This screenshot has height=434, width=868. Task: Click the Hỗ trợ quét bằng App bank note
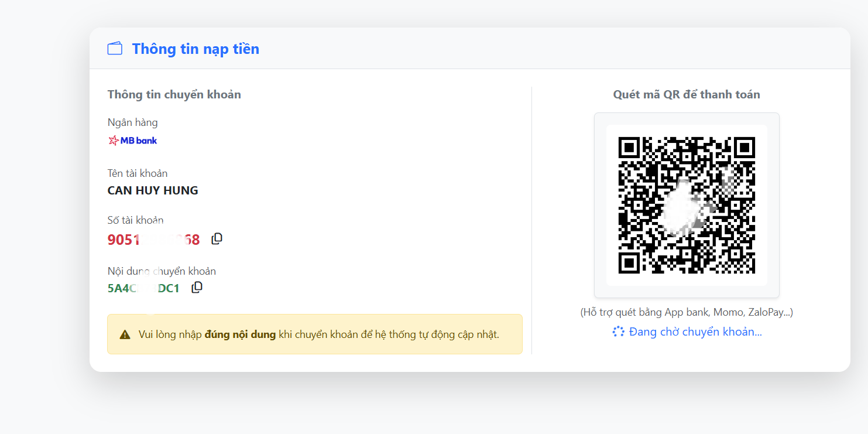687,312
